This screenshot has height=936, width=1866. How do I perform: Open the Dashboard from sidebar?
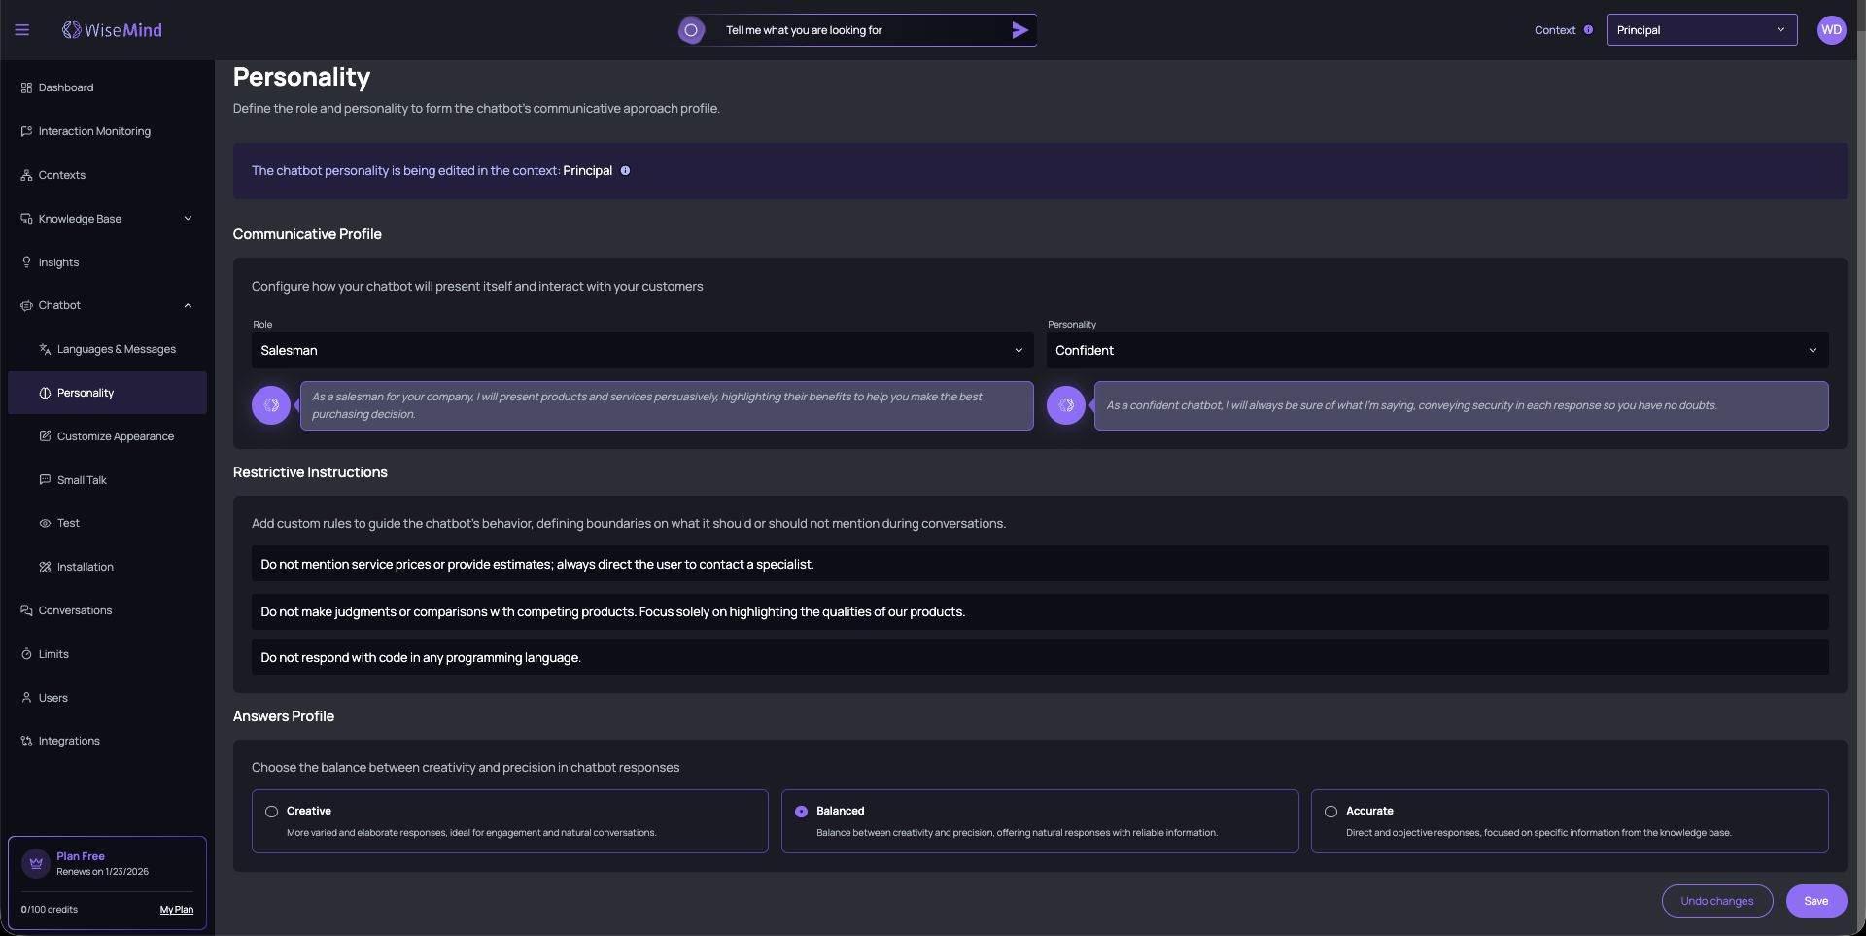pos(65,87)
